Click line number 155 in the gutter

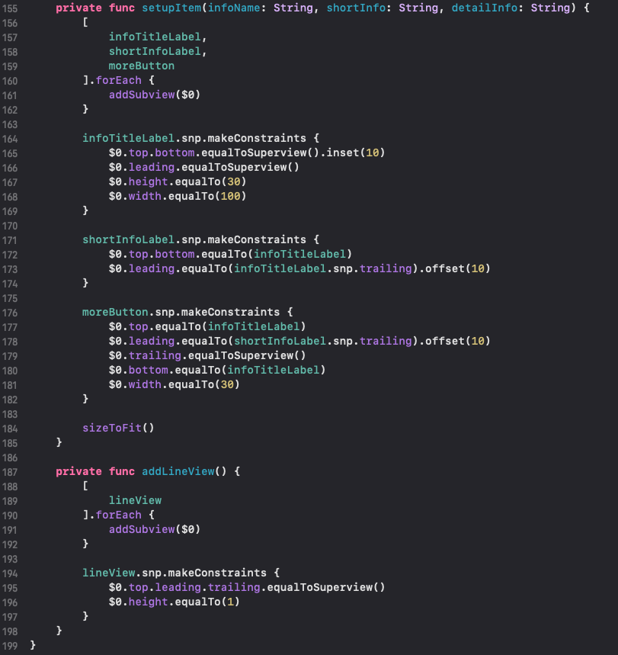10,8
